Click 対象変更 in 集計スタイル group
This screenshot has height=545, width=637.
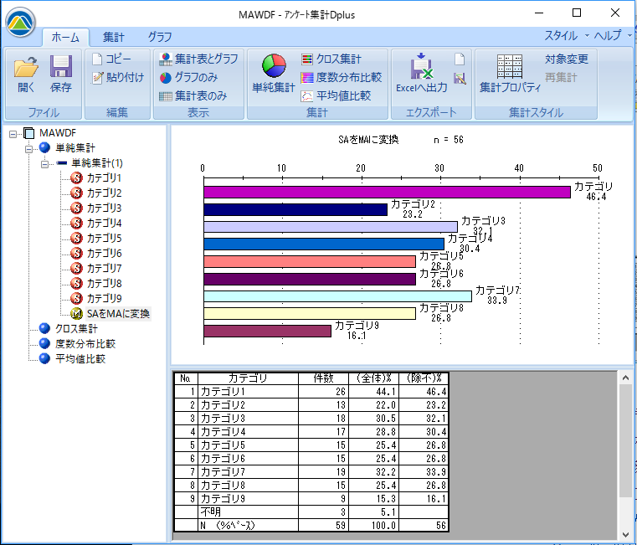(x=566, y=59)
